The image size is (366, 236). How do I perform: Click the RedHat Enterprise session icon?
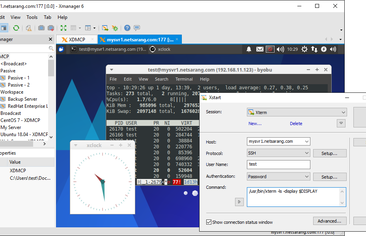(3, 106)
